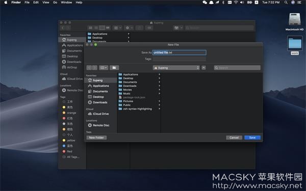Select iCloud Drive in the dialog sidebar
Screen dimensions: 306x191
pyautogui.click(x=100, y=114)
